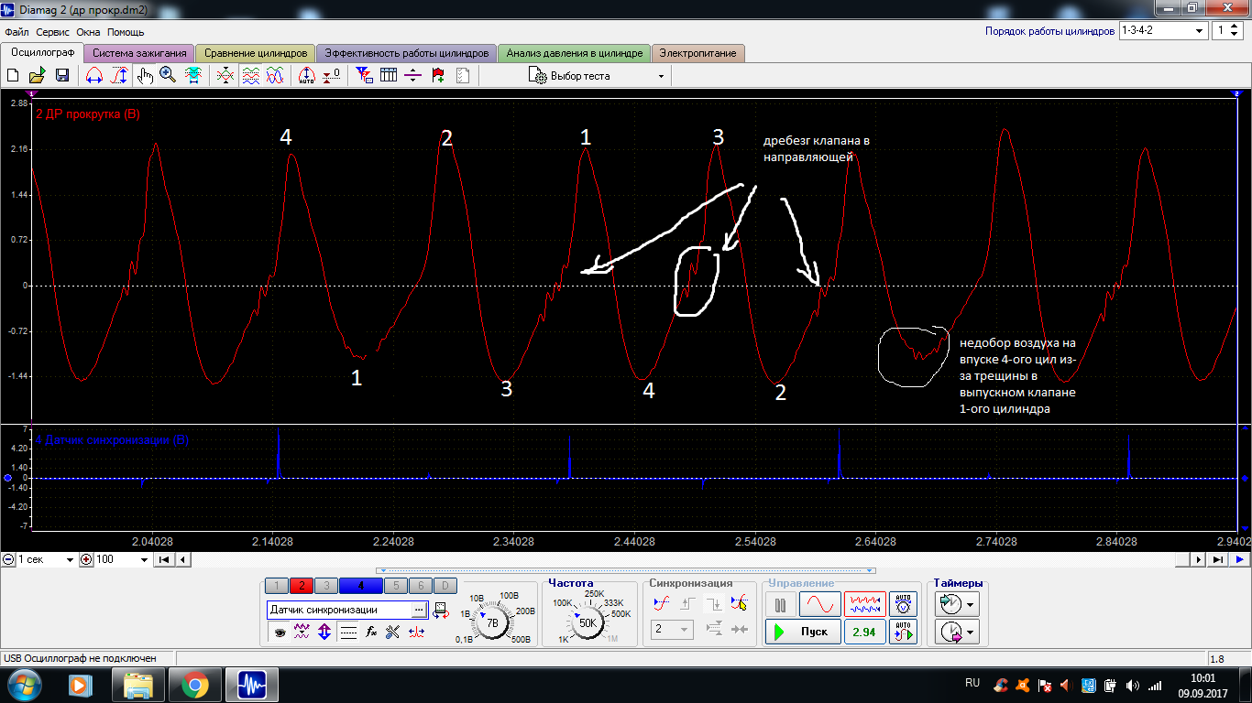Click the stacked channels display icon
Screen dimensions: 1252x703
point(250,76)
